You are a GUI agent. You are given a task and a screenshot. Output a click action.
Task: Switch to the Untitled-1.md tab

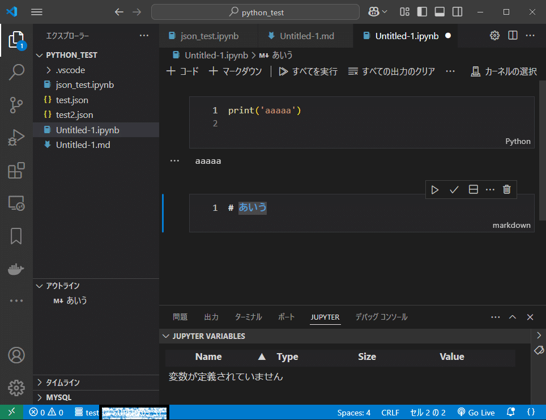[x=305, y=35]
